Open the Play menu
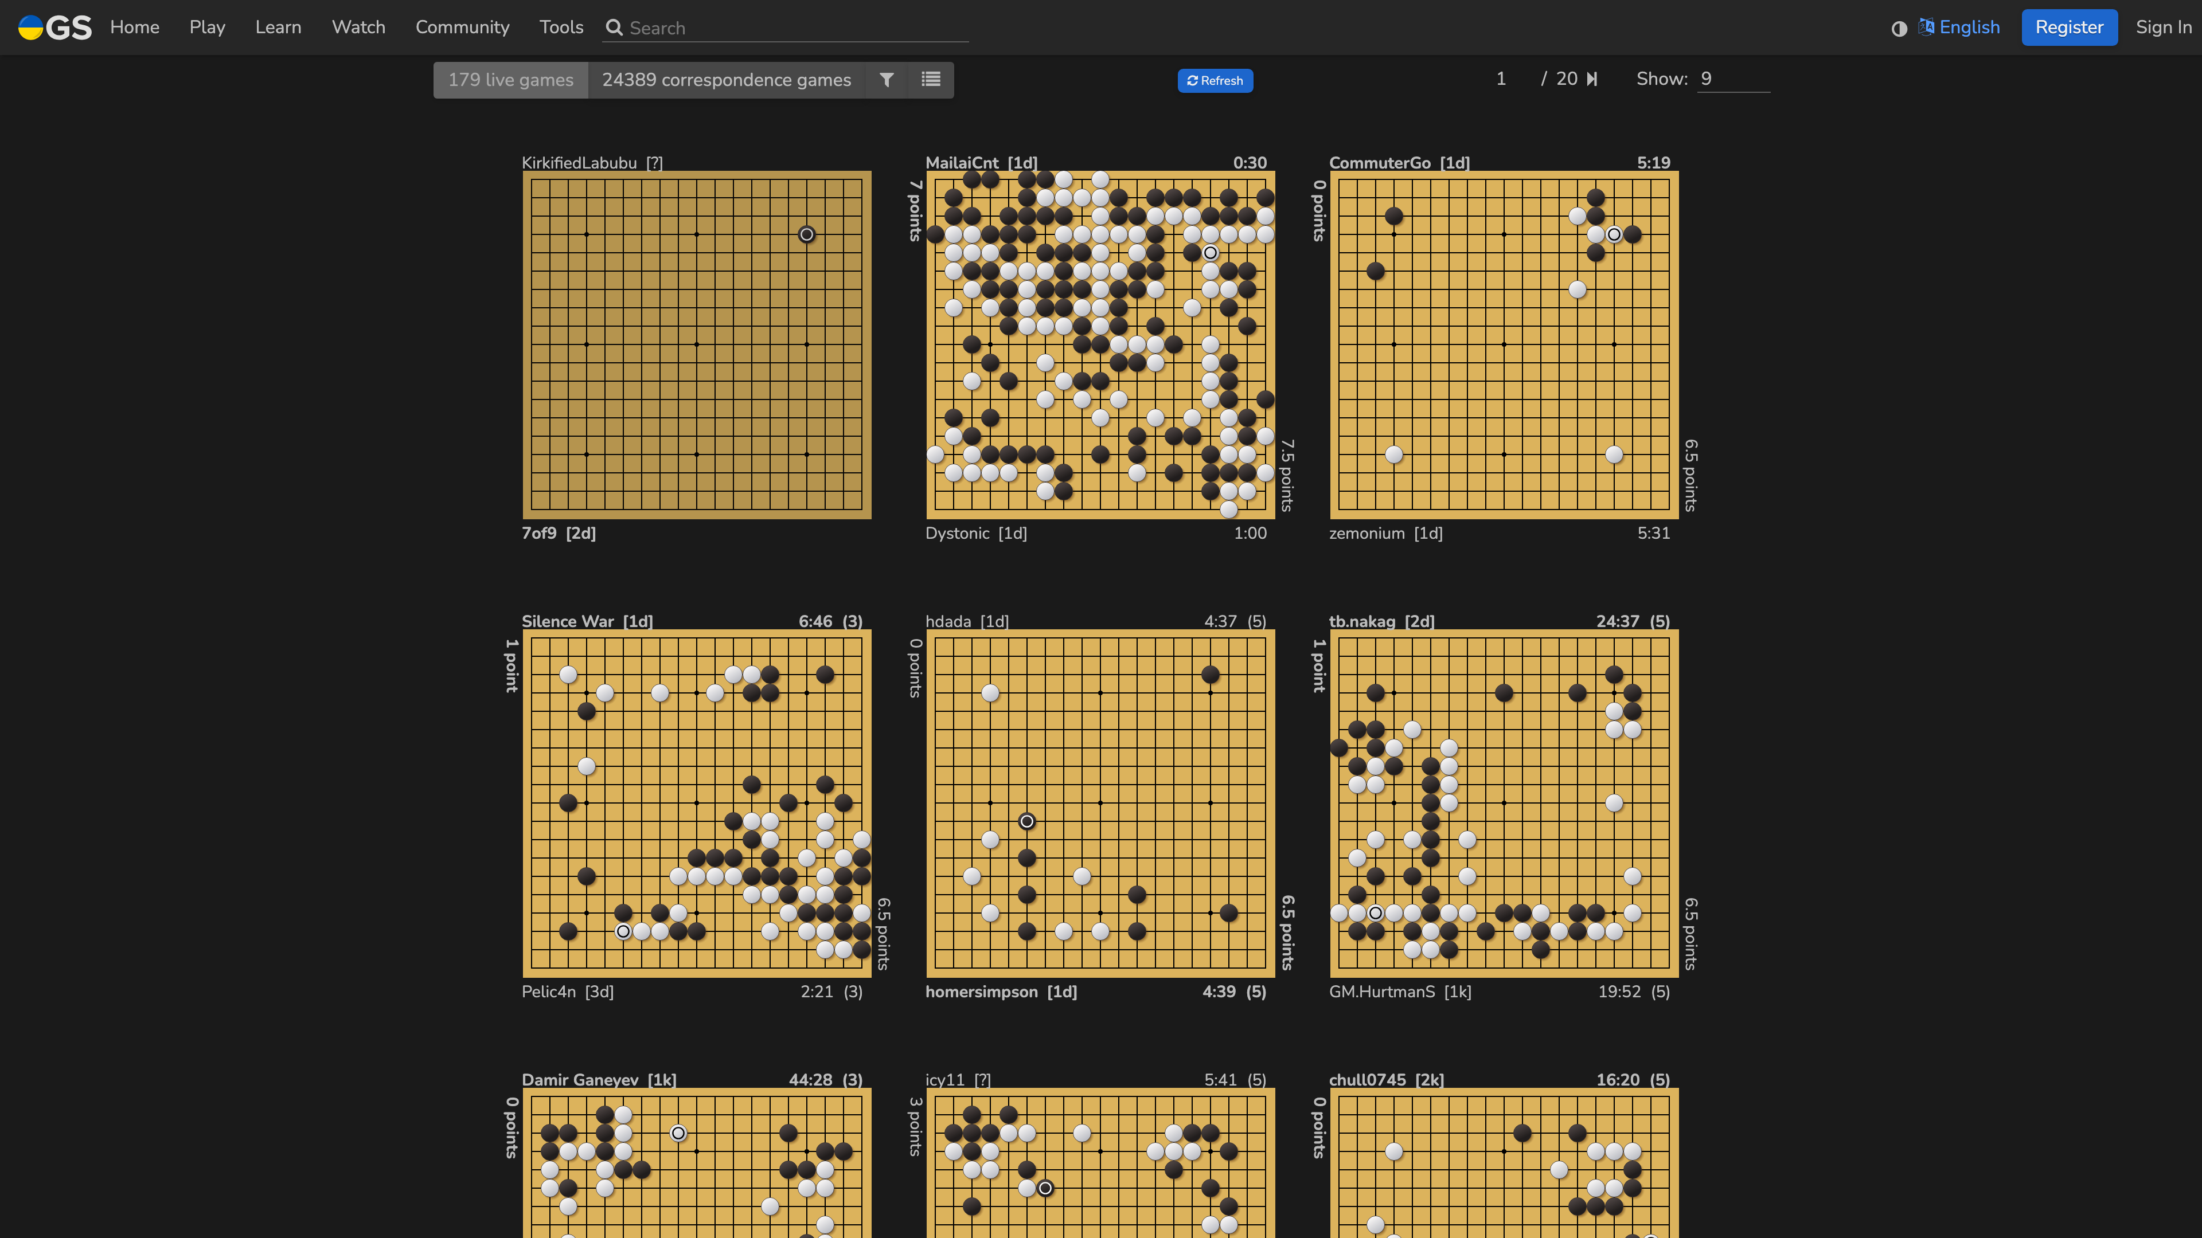The width and height of the screenshot is (2202, 1238). 208,28
